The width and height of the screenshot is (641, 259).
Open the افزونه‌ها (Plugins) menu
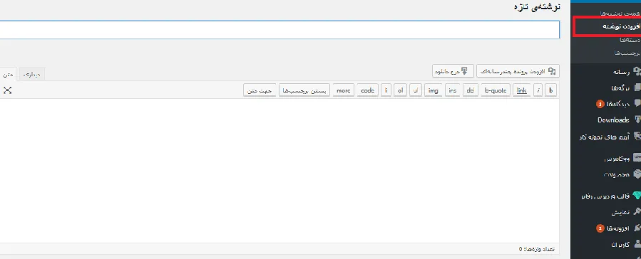pos(617,228)
